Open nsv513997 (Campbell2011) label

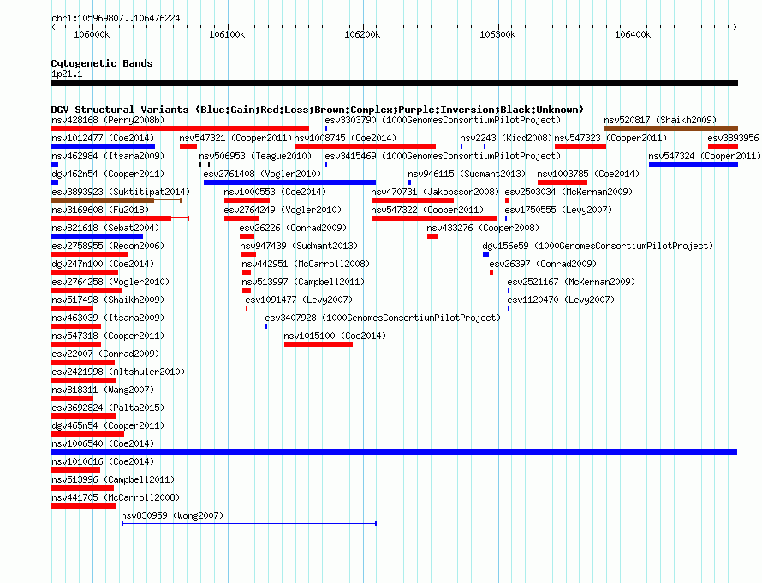(x=303, y=282)
